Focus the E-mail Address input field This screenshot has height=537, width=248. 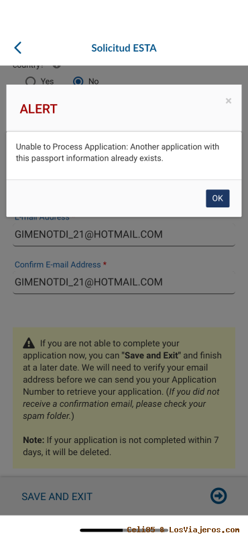click(124, 234)
